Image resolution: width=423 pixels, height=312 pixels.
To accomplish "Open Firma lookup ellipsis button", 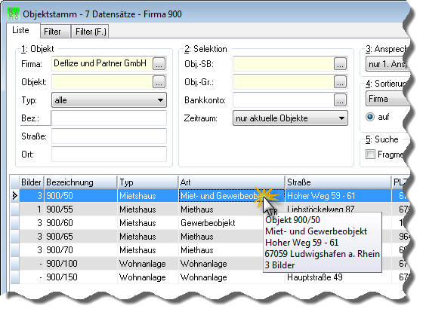I will [x=159, y=64].
